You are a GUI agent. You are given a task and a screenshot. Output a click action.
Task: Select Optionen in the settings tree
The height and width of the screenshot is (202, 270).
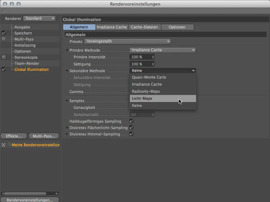click(23, 51)
